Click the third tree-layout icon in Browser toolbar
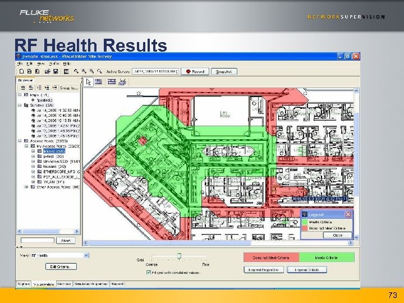 coord(39,88)
